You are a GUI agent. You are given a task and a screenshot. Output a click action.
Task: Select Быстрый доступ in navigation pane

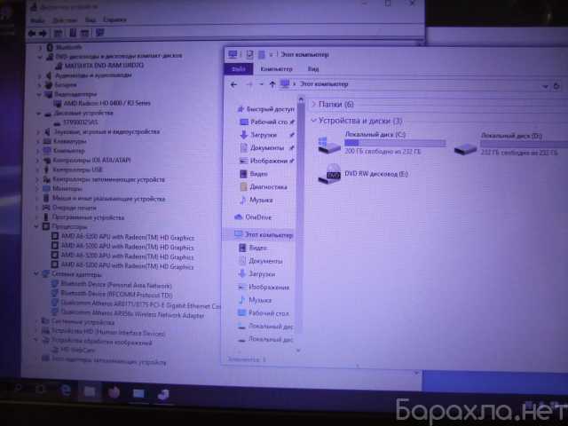[270, 109]
